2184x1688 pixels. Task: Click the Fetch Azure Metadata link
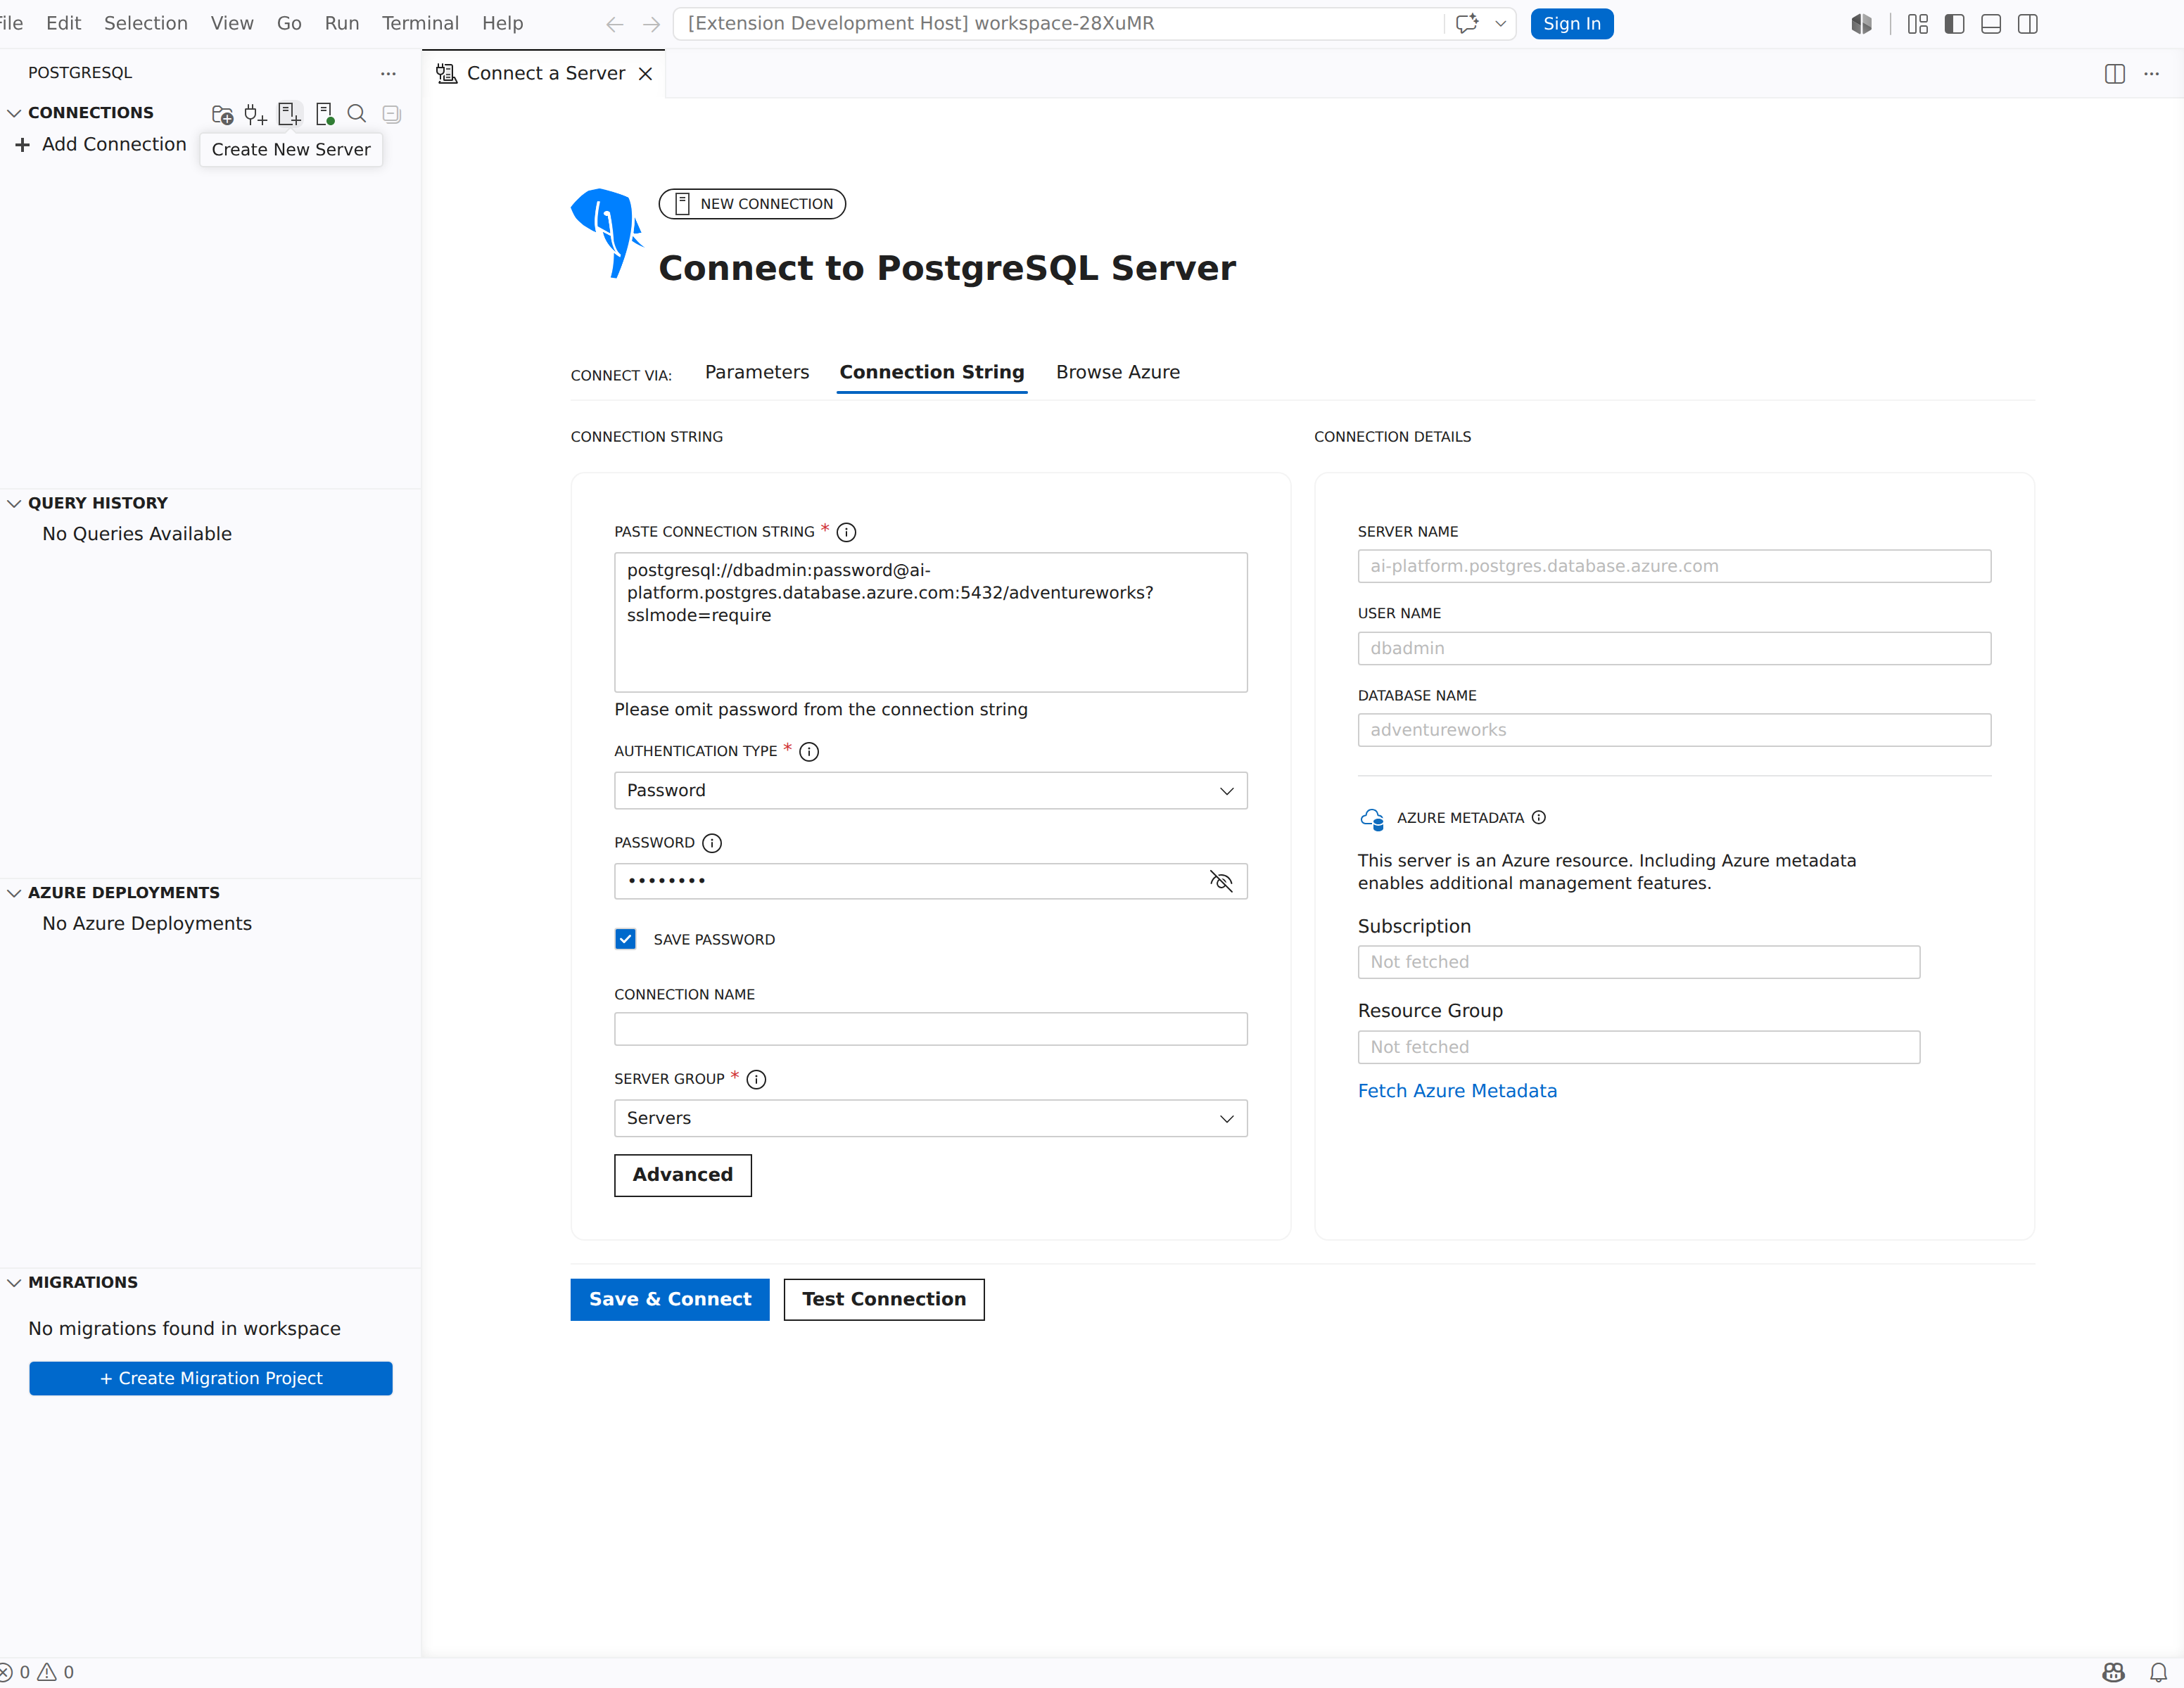coord(1457,1092)
